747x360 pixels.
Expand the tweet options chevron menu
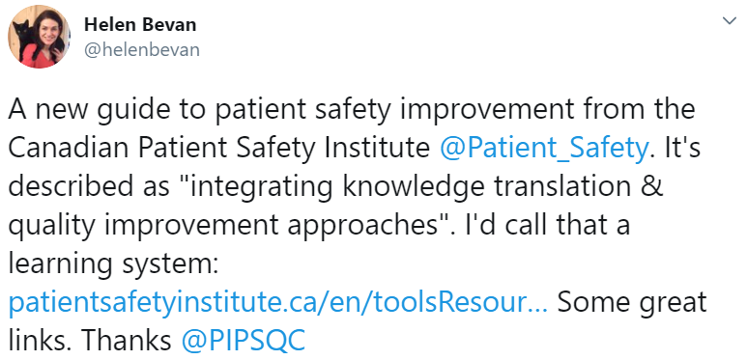pyautogui.click(x=729, y=20)
